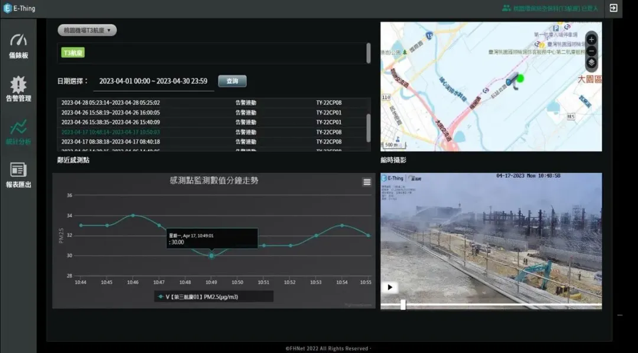Viewport: 638px width, 353px height.
Task: Click the 10:54 data point on the chart
Action: coord(342,225)
